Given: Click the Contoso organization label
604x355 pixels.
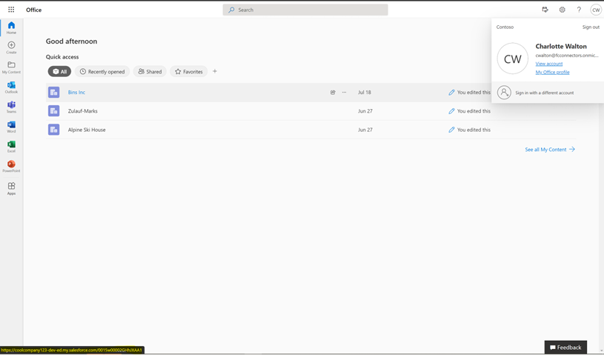Looking at the screenshot, I should click(505, 27).
